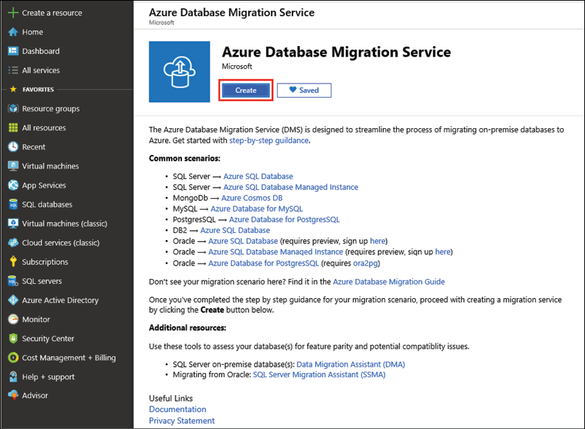
Task: Click the Useful Links text
Action: [171, 399]
